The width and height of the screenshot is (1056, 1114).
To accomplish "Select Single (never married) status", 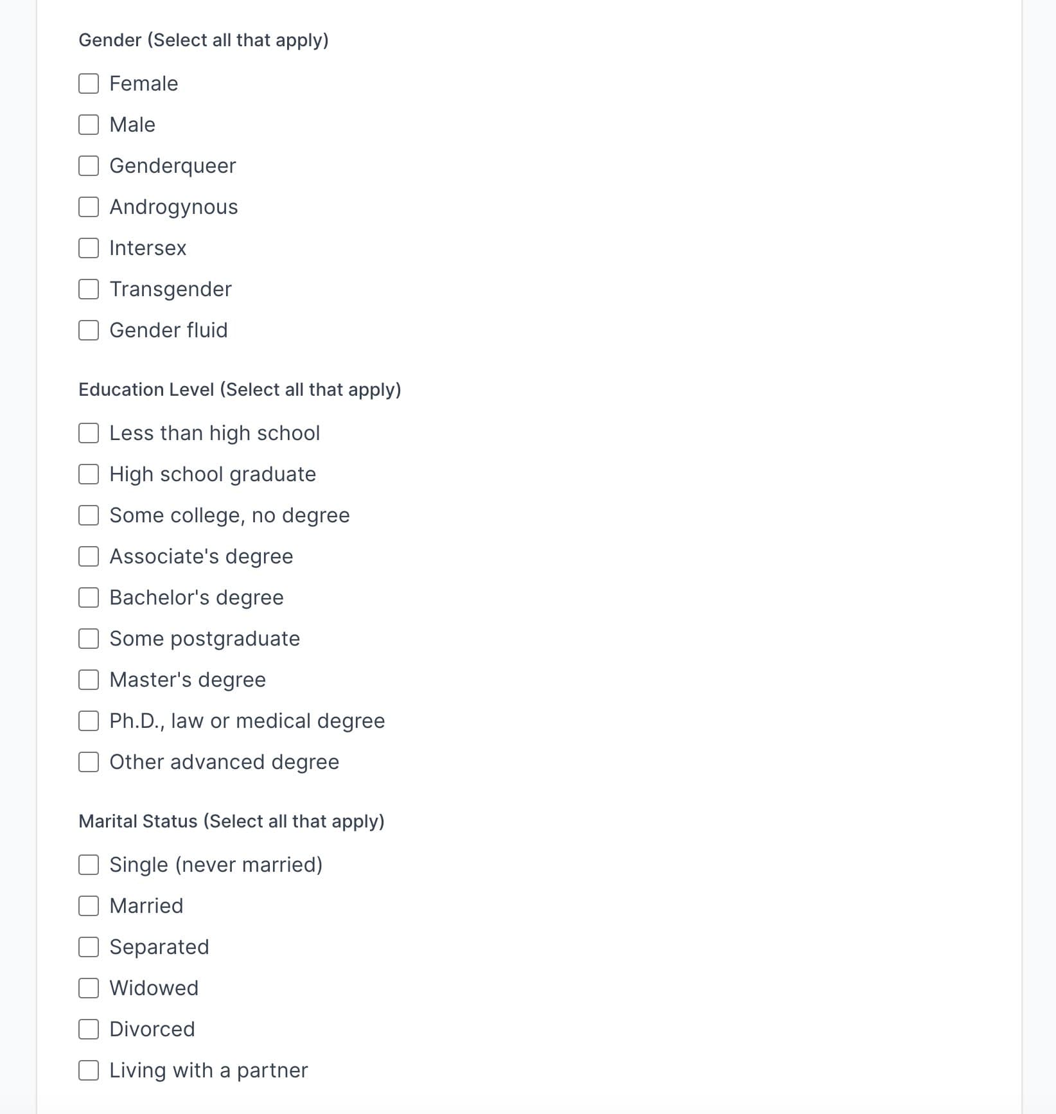I will click(88, 865).
